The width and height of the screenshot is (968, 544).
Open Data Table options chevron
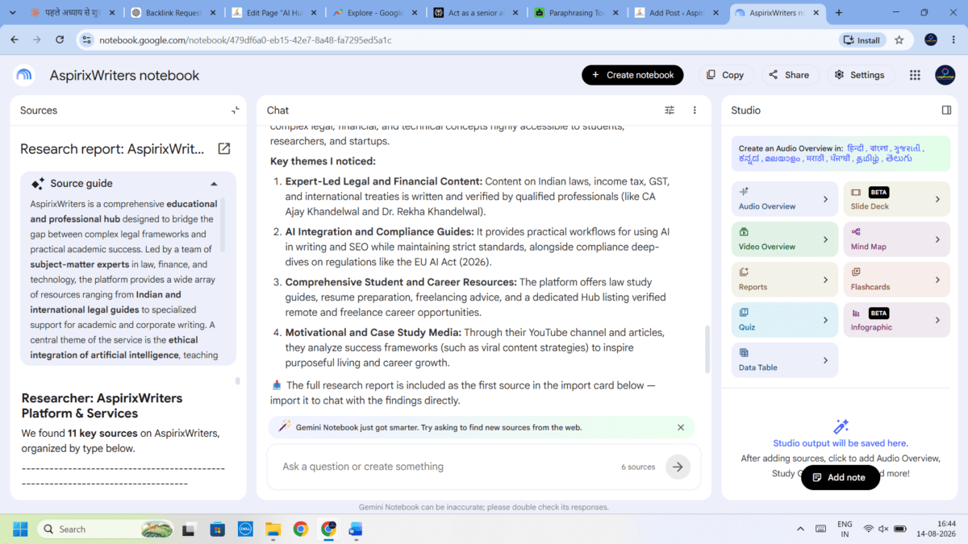[825, 360]
